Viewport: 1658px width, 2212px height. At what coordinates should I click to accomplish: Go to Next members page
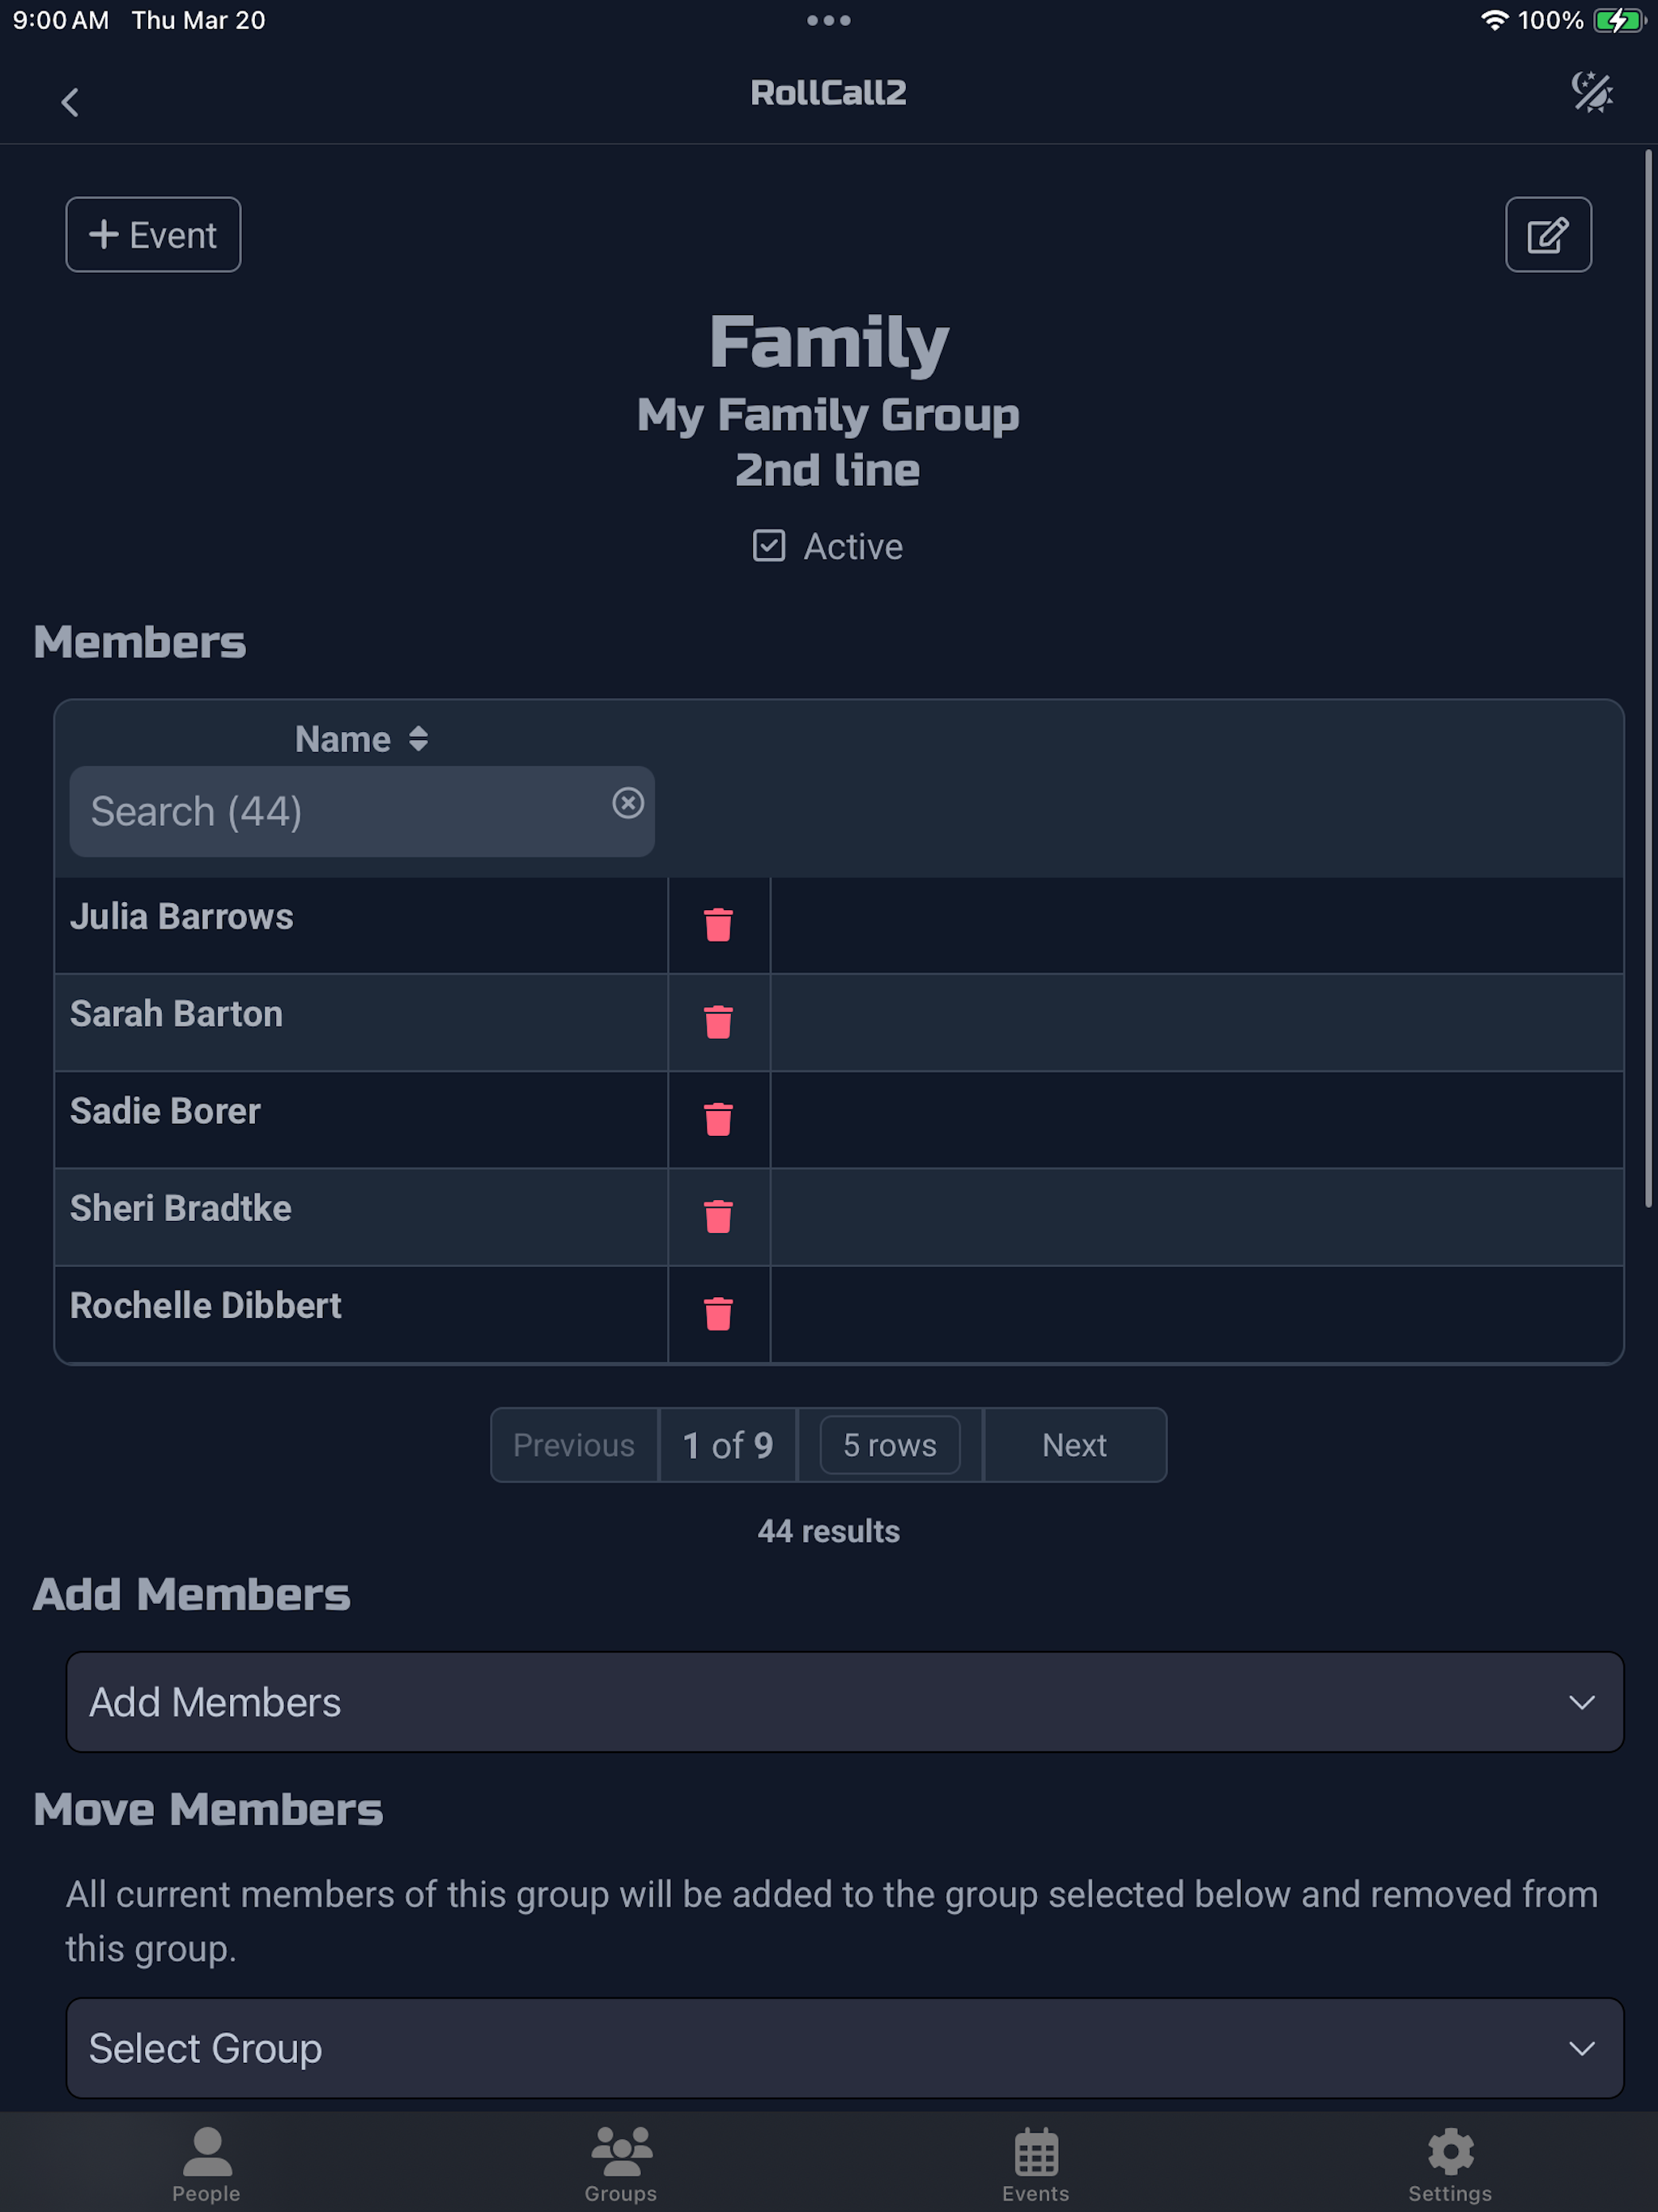1074,1444
